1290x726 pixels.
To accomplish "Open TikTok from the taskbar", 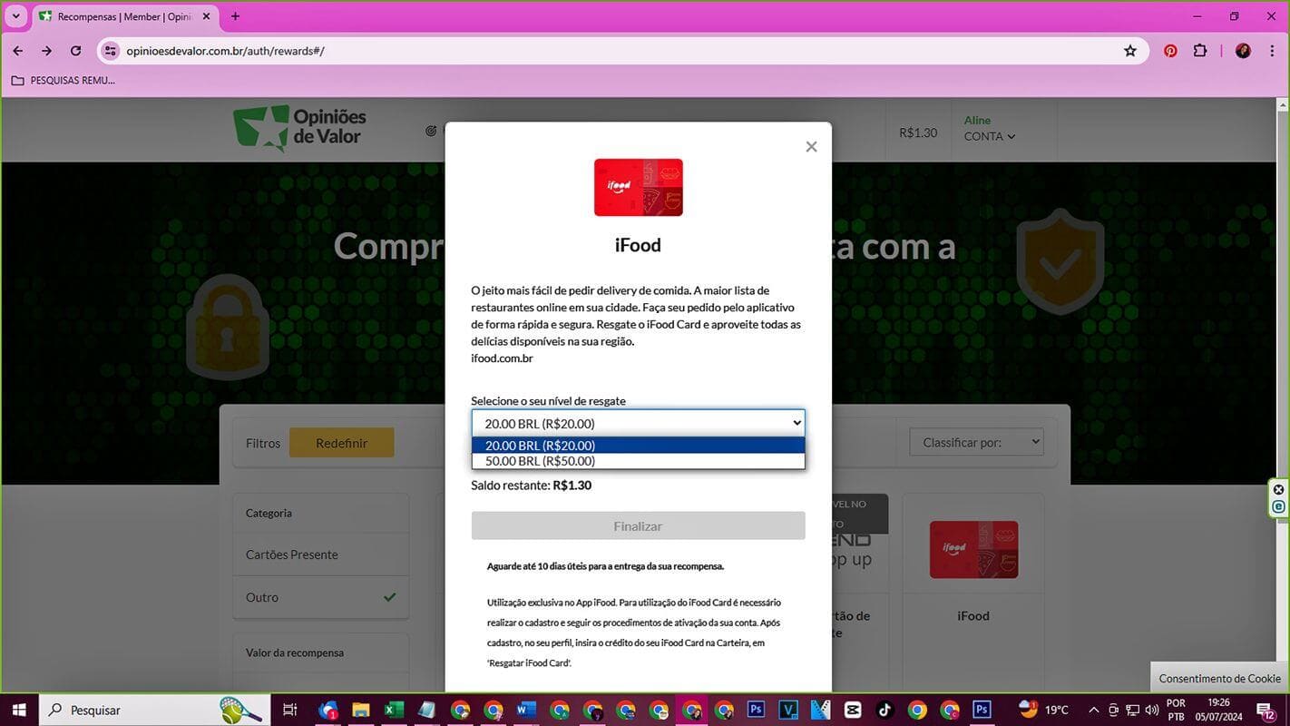I will point(884,710).
